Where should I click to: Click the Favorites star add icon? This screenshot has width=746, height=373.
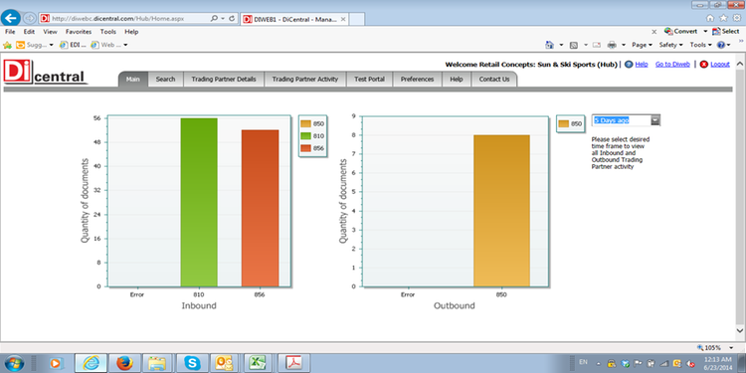[x=7, y=45]
